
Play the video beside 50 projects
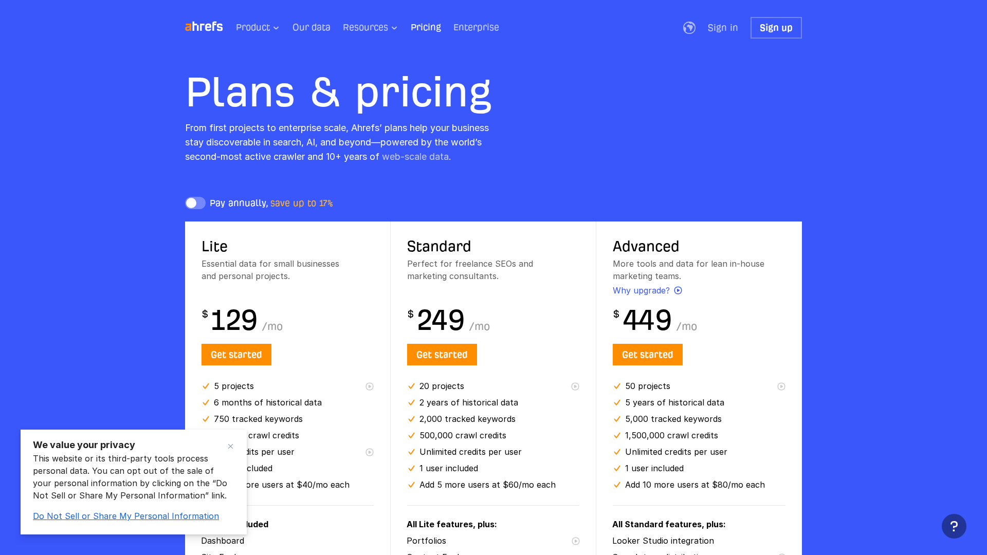[781, 386]
